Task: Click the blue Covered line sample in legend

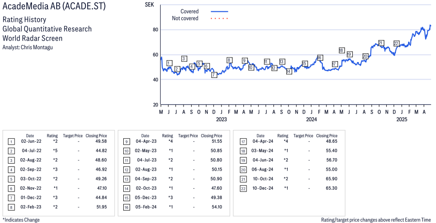Action: coord(220,11)
